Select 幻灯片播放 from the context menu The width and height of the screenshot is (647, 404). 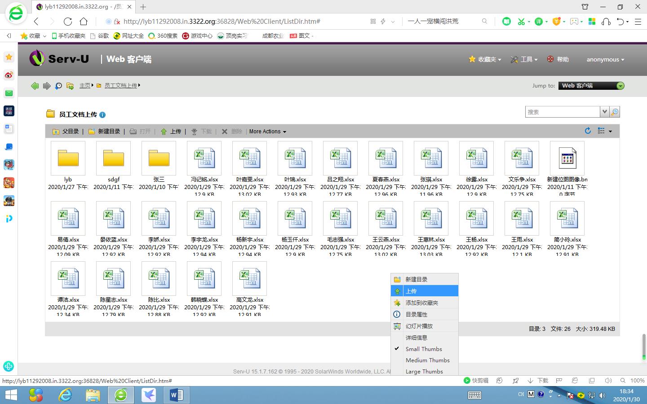(x=419, y=326)
